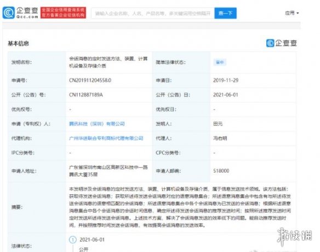Click the blue 查一下 search button
The image size is (320, 252).
(225, 13)
